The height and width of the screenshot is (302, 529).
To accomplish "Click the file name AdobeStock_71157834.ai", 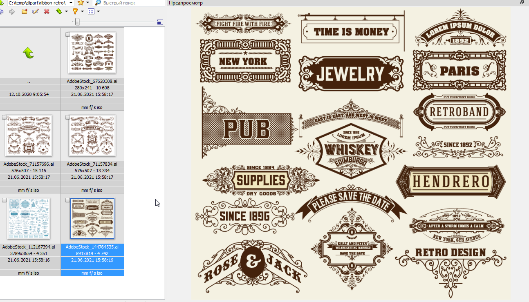I will 92,164.
